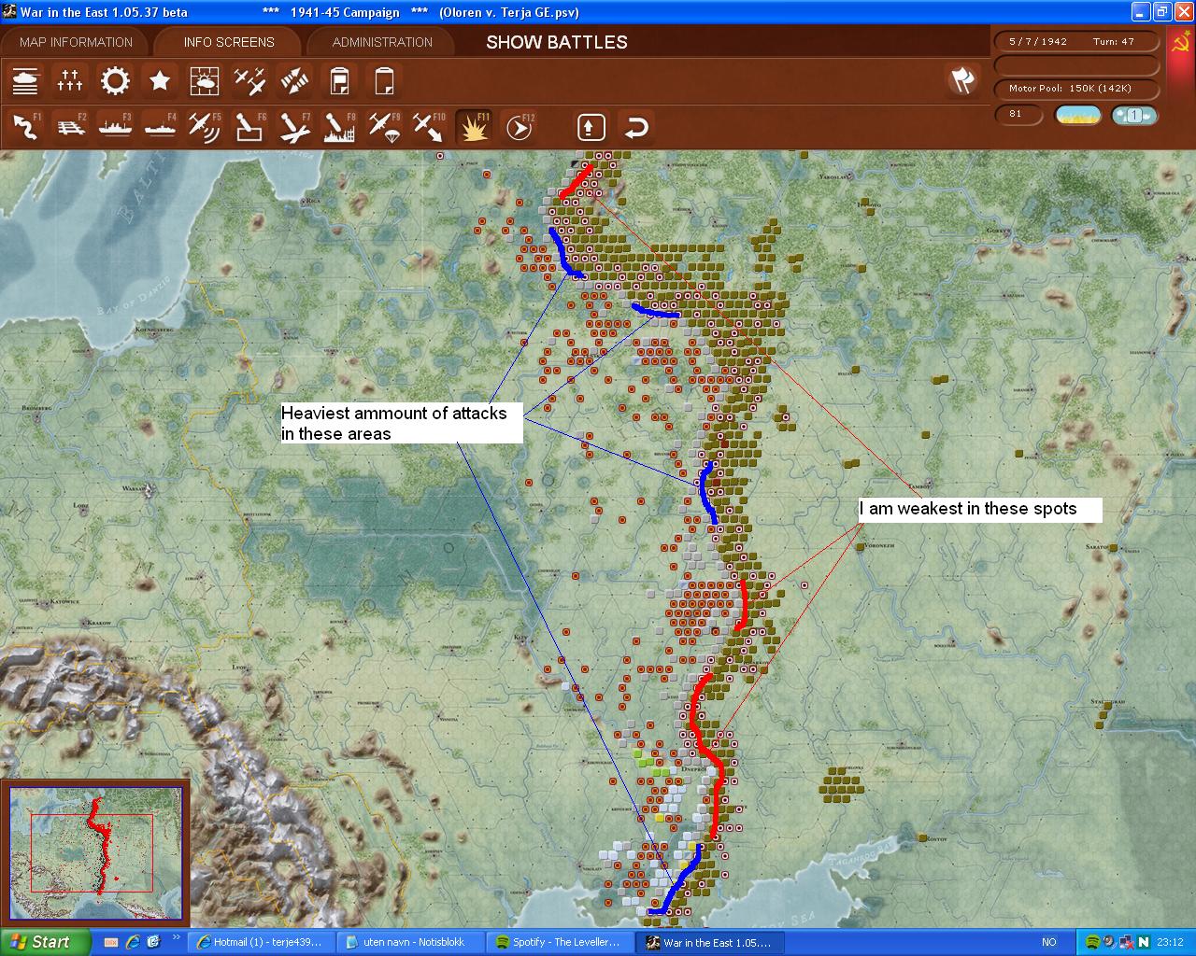Switch to Spotify in the taskbar
1196x956 pixels.
click(x=562, y=942)
